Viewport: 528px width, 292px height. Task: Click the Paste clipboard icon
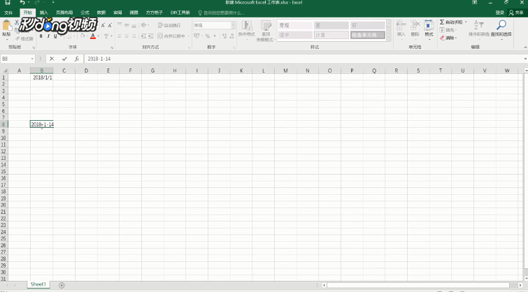tap(6, 26)
